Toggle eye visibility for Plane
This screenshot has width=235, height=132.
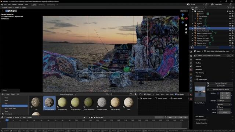pos(230,26)
